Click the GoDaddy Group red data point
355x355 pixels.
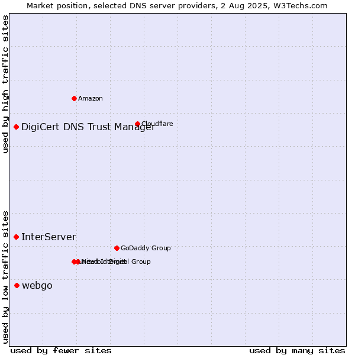tap(117, 248)
